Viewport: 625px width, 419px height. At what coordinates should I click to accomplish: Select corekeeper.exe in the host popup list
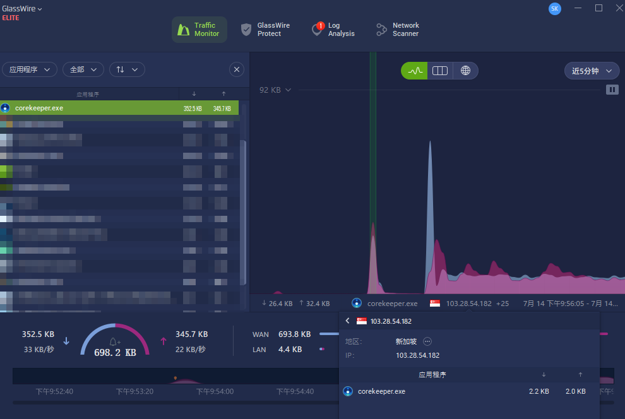click(x=469, y=391)
